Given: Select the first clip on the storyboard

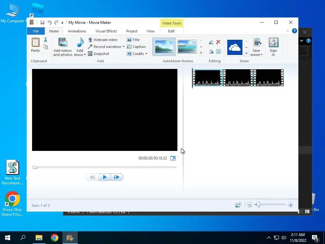Looking at the screenshot, I should point(208,78).
